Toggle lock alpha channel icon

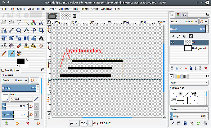tap(191, 36)
